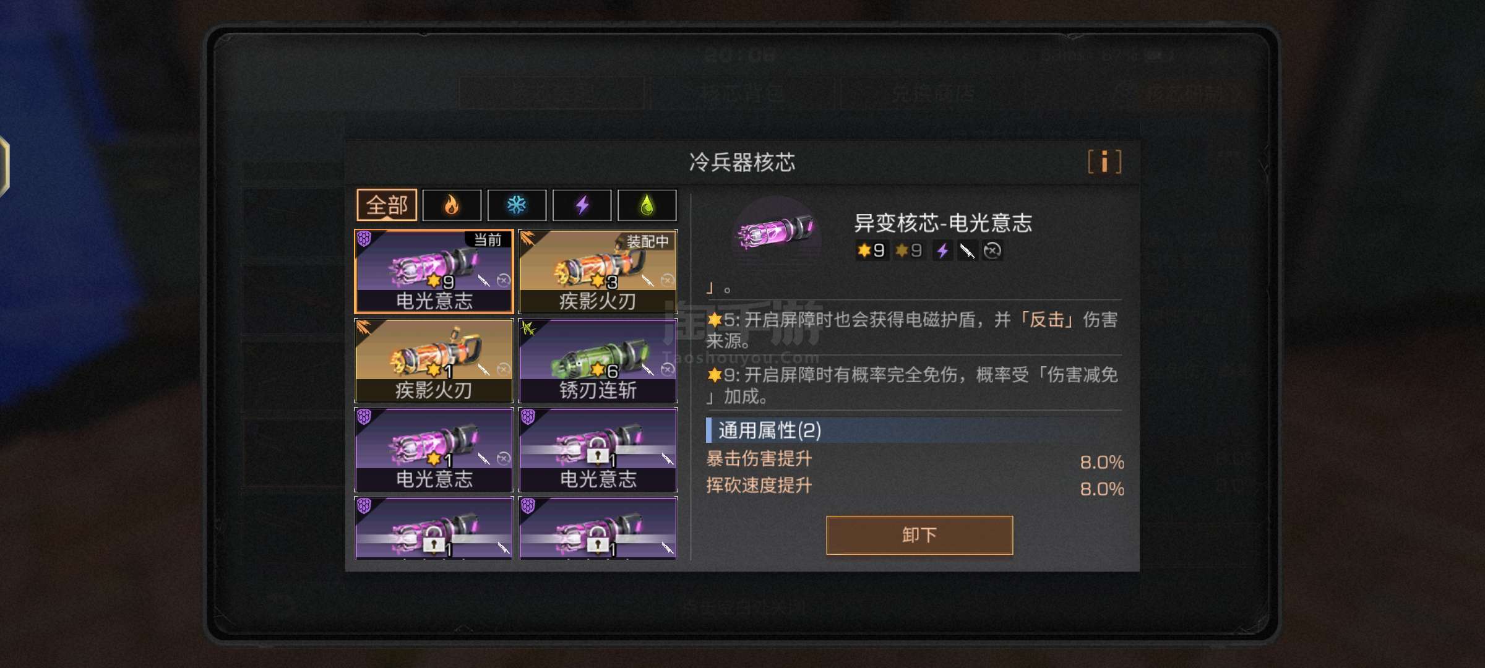Viewport: 1485px width, 668px height.
Task: Filter cores by fire element
Action: pos(452,205)
